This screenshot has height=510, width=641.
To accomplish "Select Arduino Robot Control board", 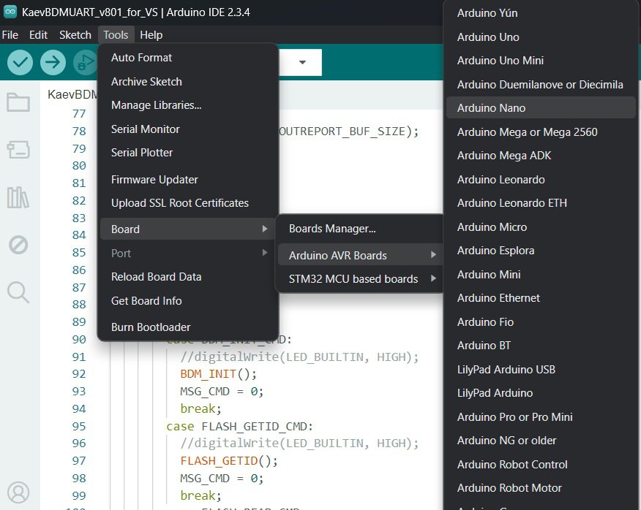I will 541,465.
